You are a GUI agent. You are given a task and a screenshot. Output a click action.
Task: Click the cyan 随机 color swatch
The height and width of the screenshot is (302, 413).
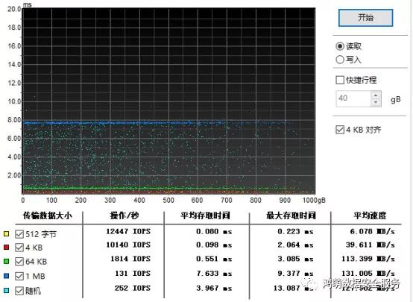point(6,290)
